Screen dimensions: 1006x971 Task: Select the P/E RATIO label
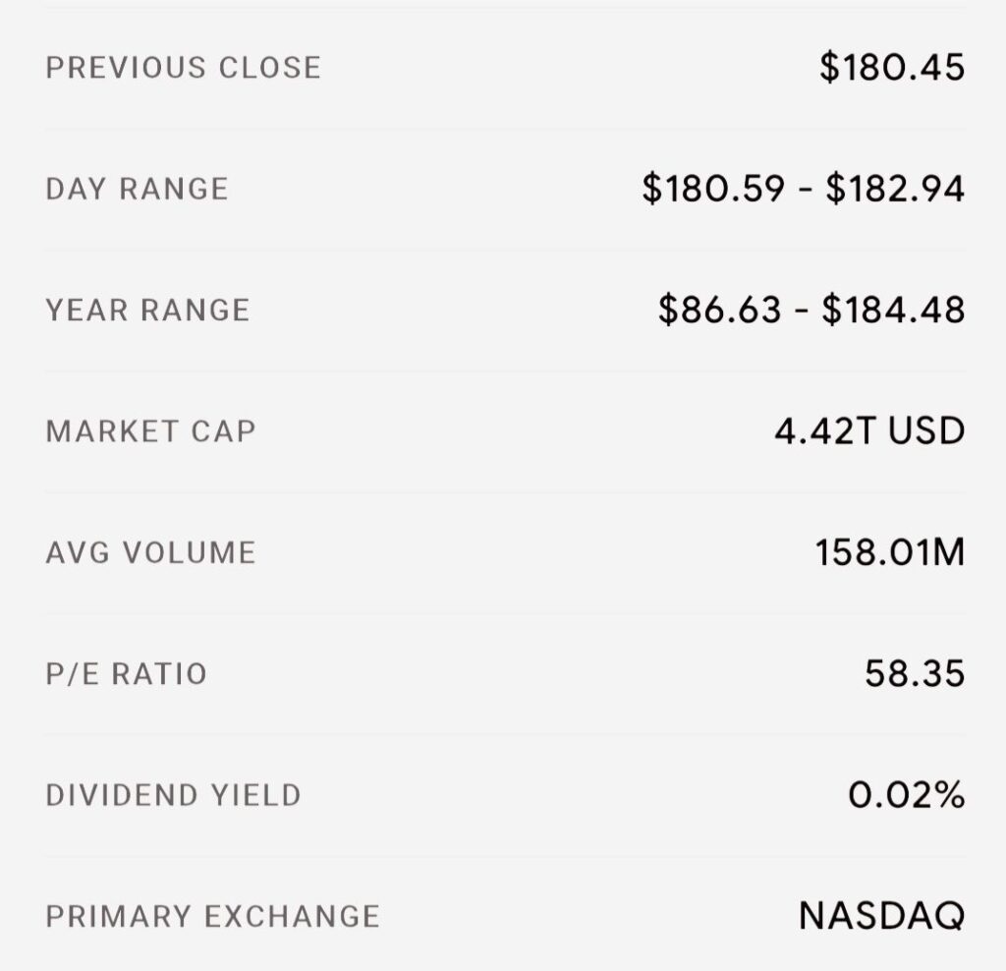[x=127, y=674]
